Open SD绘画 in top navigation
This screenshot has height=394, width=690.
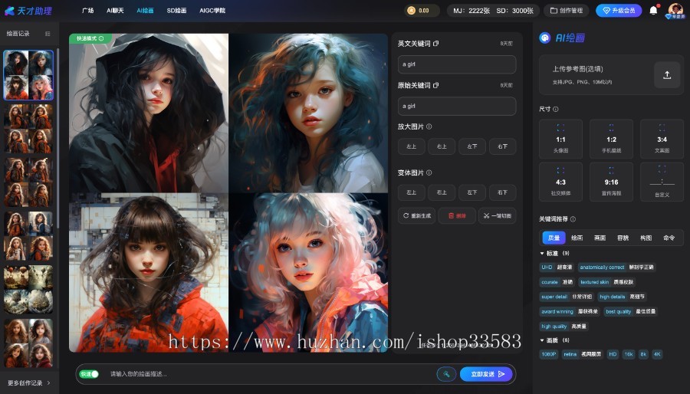coord(176,11)
